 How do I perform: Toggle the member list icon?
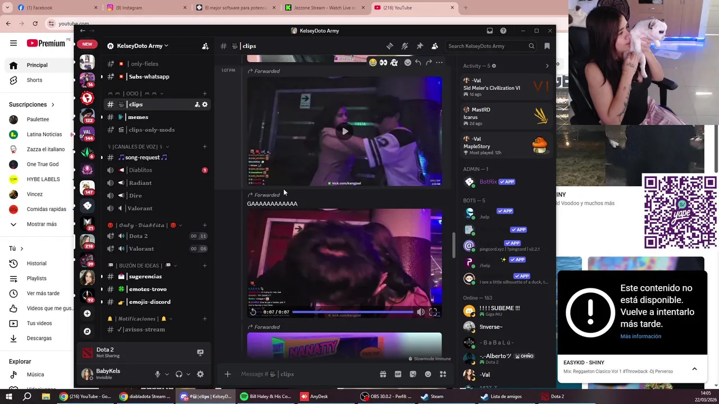pyautogui.click(x=435, y=46)
